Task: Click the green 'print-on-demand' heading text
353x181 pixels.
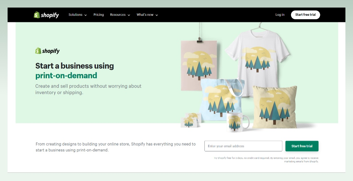Action: 66,76
